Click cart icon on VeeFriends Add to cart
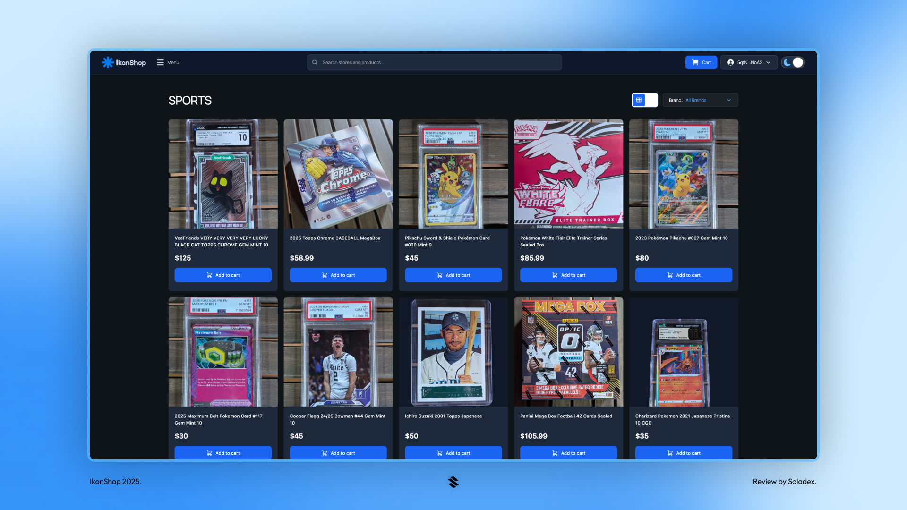The width and height of the screenshot is (907, 510). point(209,275)
